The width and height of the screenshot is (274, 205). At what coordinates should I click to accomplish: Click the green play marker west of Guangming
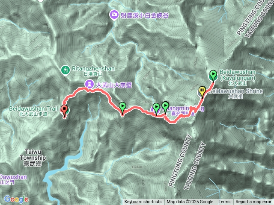click(x=122, y=108)
